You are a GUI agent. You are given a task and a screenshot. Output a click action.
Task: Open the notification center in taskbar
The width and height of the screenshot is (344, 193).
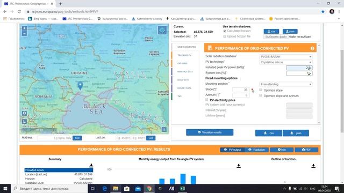tap(337, 188)
